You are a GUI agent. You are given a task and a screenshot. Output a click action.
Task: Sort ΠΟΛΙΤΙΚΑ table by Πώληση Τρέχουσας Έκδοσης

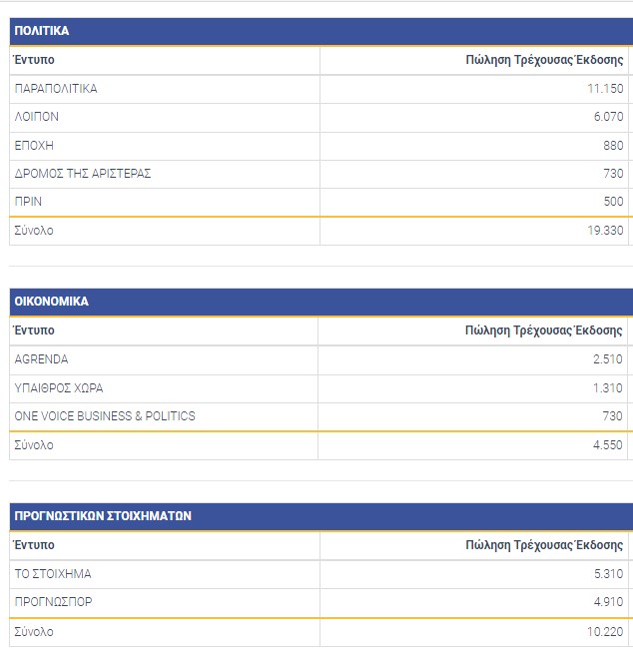click(544, 60)
